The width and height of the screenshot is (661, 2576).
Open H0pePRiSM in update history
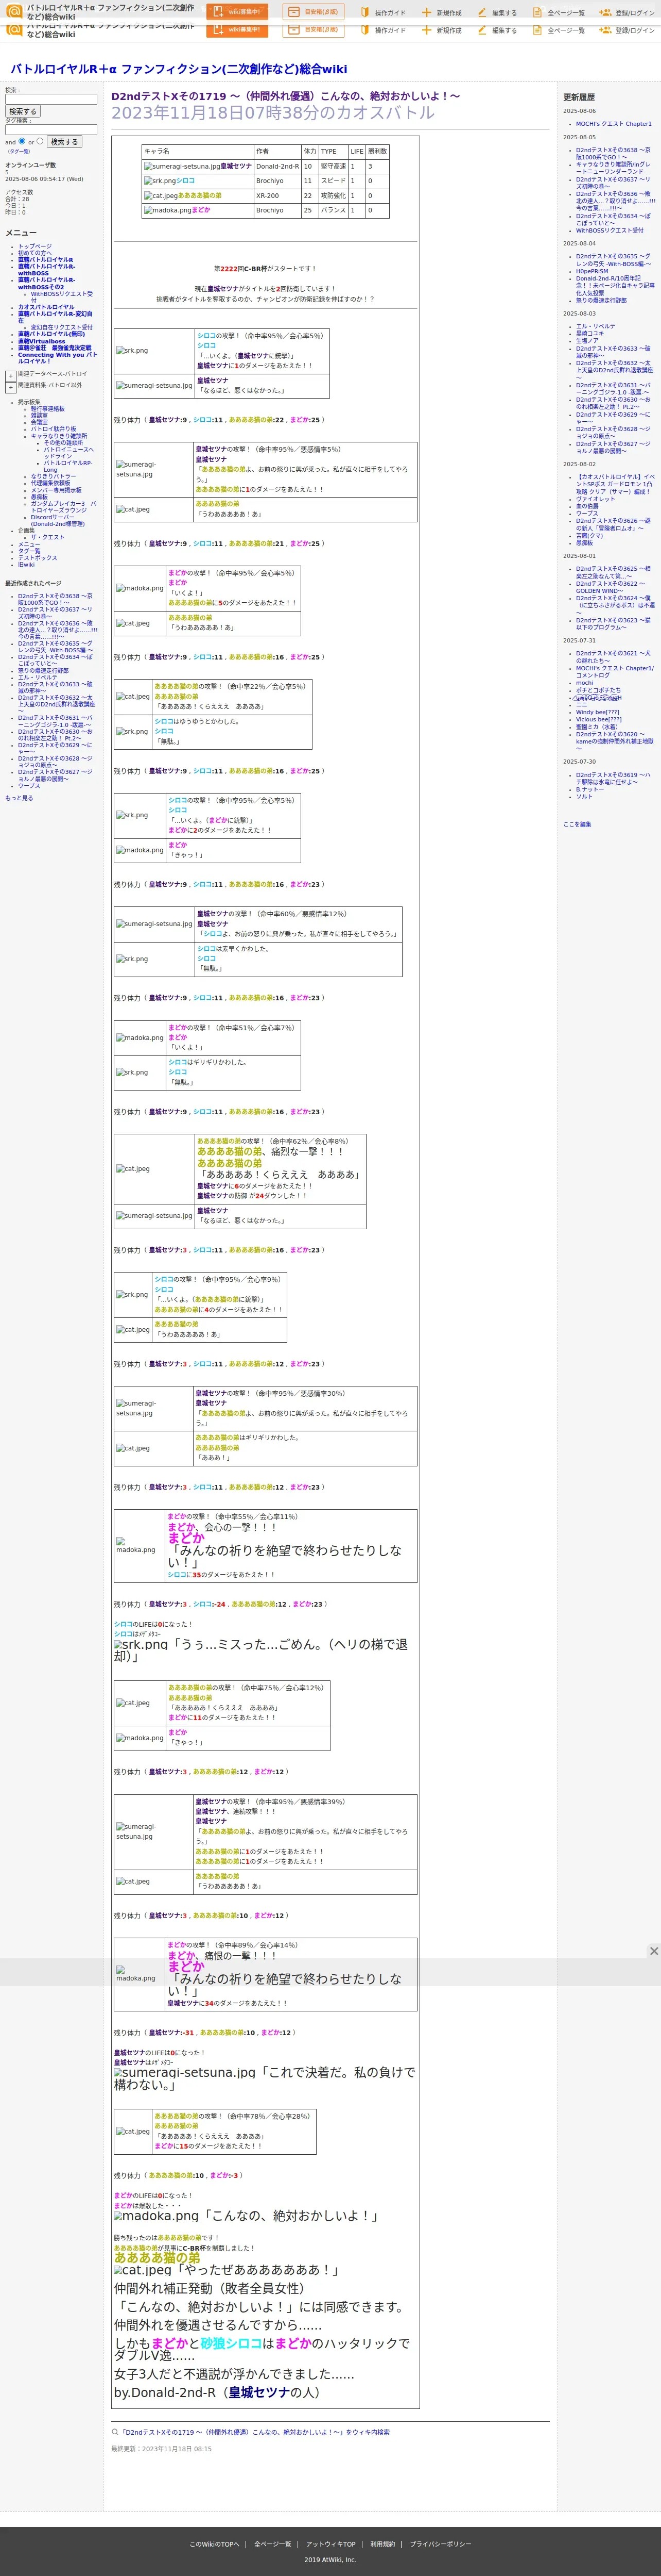591,271
